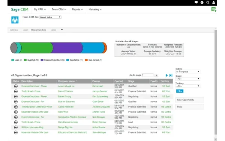
Task: Click the Sale Agreed legend swatch
Action: pyautogui.click(x=86, y=60)
